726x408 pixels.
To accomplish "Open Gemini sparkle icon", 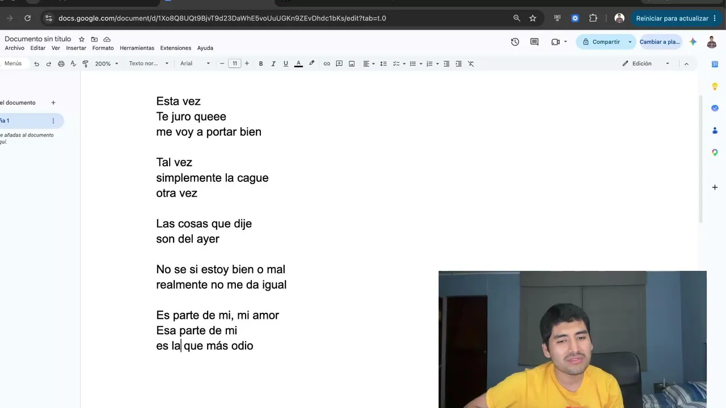I will (693, 42).
